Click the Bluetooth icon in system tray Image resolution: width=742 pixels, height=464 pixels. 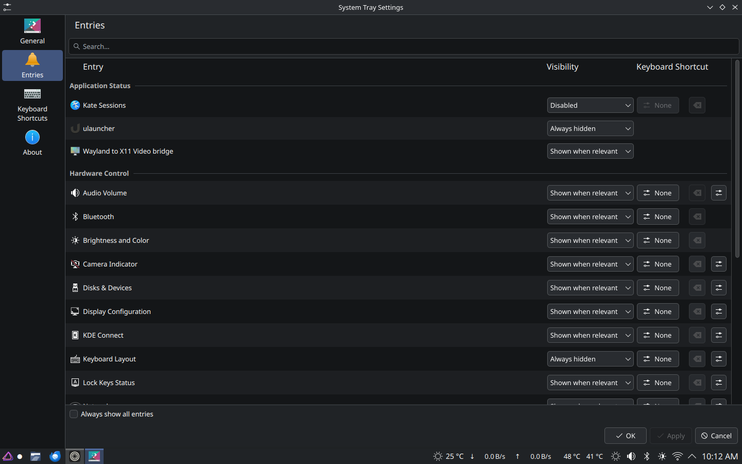tap(647, 456)
